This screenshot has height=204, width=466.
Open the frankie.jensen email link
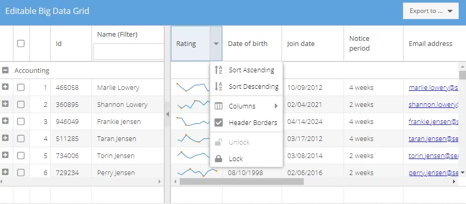[x=433, y=121]
